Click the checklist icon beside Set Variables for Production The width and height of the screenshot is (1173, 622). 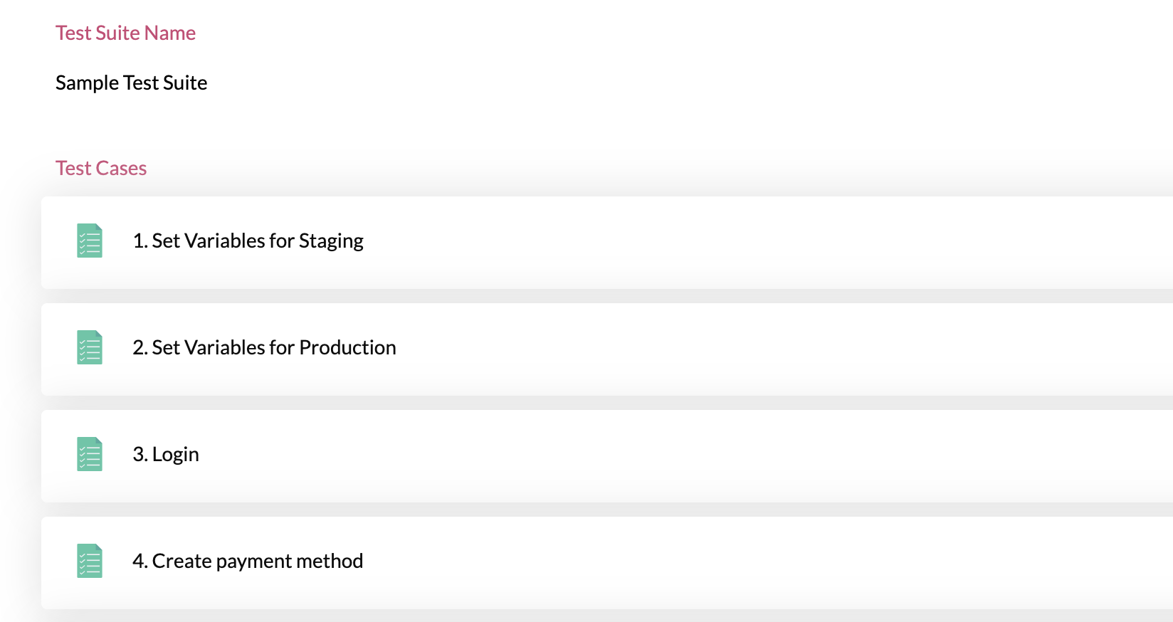tap(90, 347)
